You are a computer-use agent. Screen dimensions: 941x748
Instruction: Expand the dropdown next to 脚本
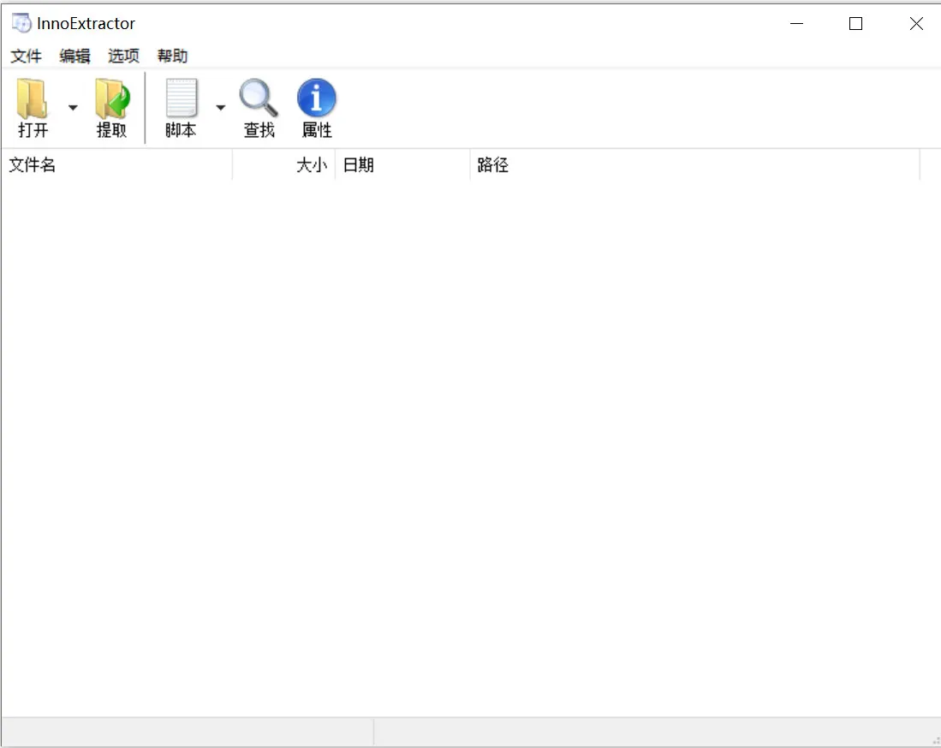coord(220,107)
